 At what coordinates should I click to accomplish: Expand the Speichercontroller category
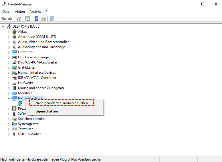click(x=9, y=119)
